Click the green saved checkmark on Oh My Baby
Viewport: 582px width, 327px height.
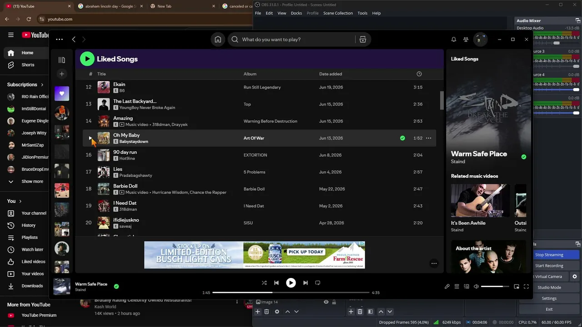(402, 138)
